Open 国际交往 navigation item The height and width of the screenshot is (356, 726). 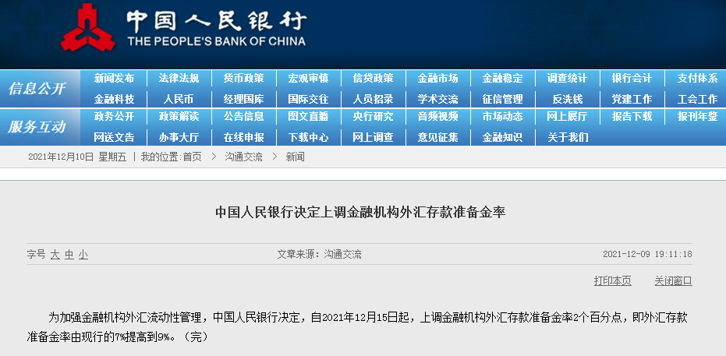[308, 100]
